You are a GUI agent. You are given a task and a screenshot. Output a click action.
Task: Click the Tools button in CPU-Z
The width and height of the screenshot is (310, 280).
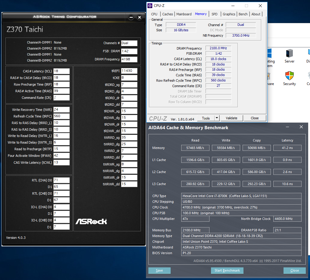click(x=206, y=118)
